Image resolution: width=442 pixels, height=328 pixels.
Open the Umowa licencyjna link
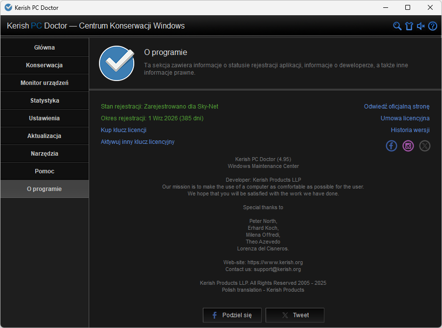(x=405, y=118)
